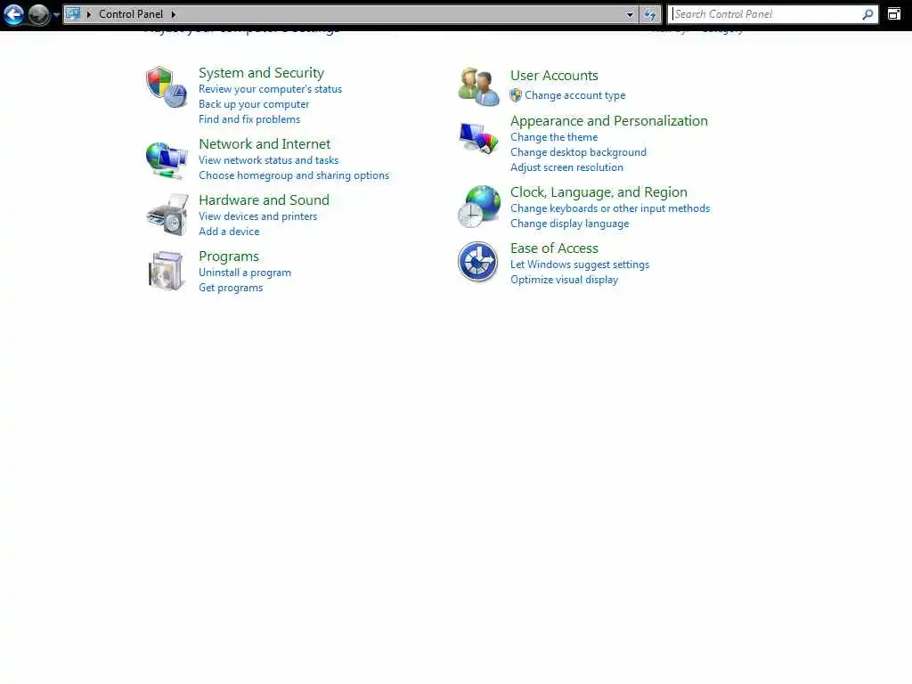Open the Programs category heading
Screen dimensions: 912x684
pos(229,256)
